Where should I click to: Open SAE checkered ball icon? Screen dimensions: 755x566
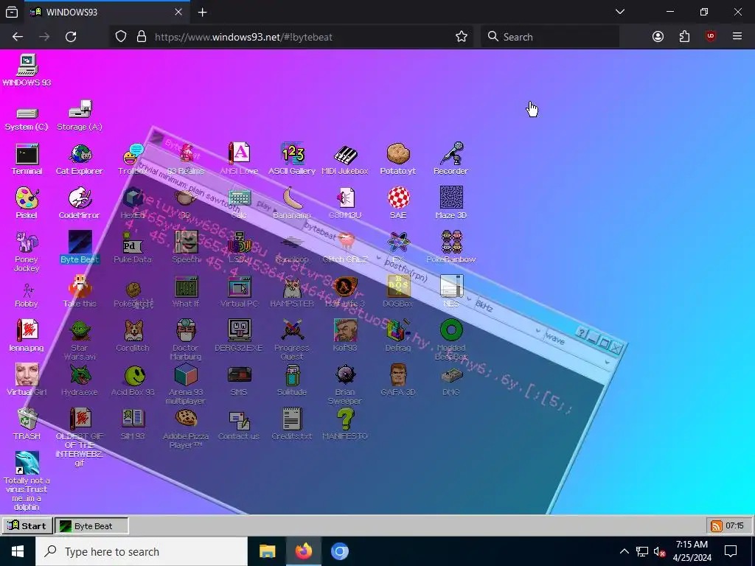click(x=398, y=198)
